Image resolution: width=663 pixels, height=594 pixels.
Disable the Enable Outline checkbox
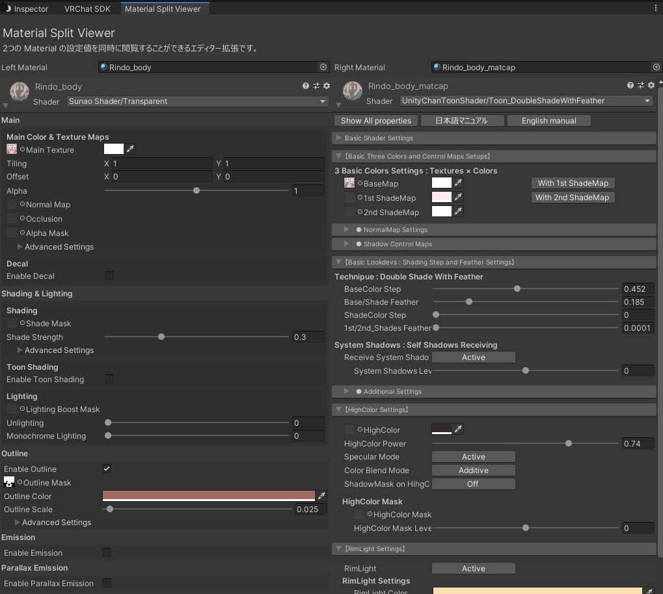(106, 469)
